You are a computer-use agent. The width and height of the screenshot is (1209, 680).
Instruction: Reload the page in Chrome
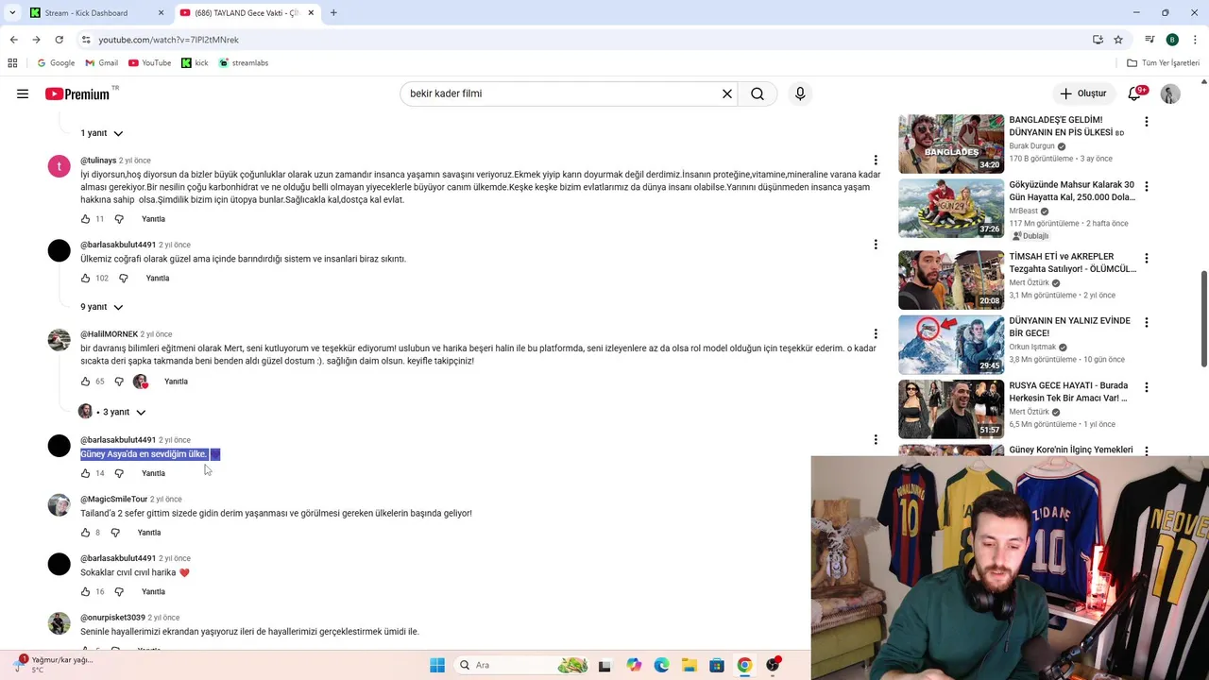pos(59,40)
